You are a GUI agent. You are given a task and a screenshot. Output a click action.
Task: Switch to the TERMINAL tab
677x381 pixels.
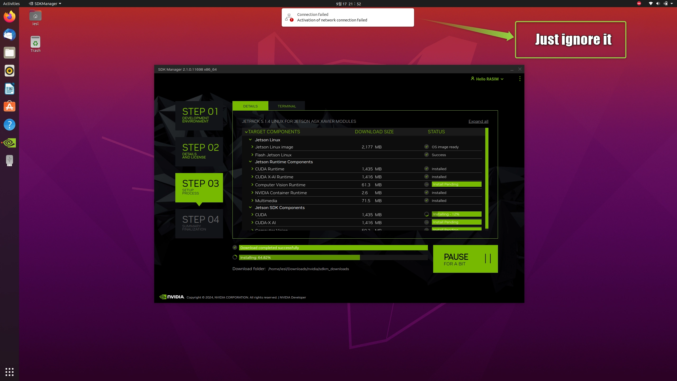pos(287,106)
